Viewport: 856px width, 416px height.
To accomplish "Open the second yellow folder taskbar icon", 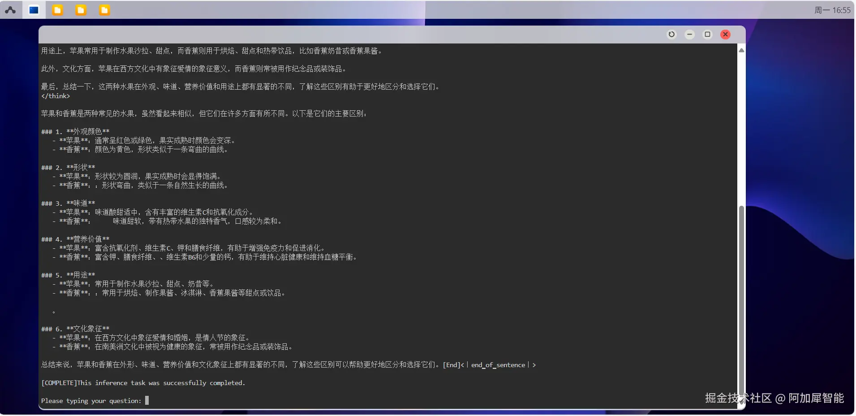I will click(x=81, y=10).
